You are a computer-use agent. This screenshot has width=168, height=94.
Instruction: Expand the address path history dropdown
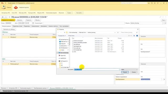point(115,32)
